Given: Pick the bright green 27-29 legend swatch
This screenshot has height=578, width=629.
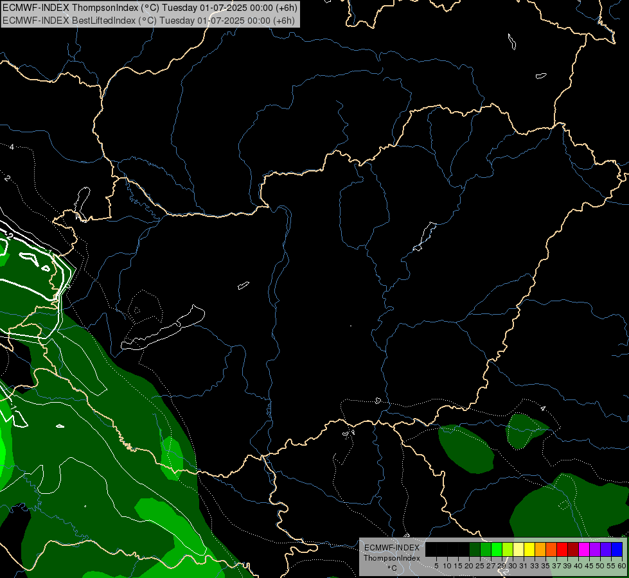Looking at the screenshot, I should tap(497, 549).
